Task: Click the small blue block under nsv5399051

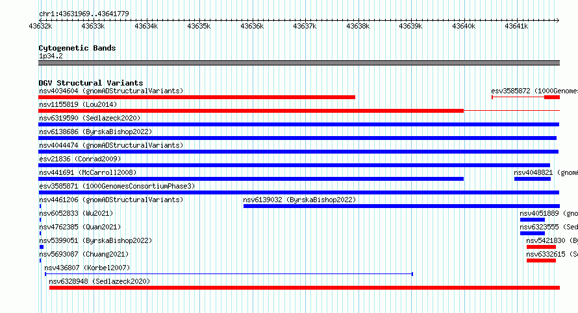Action: tap(42, 247)
